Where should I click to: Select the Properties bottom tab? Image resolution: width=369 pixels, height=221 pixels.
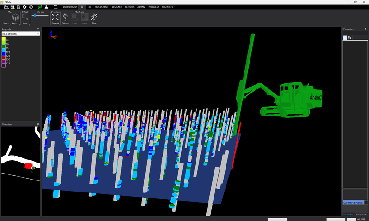[348, 215]
